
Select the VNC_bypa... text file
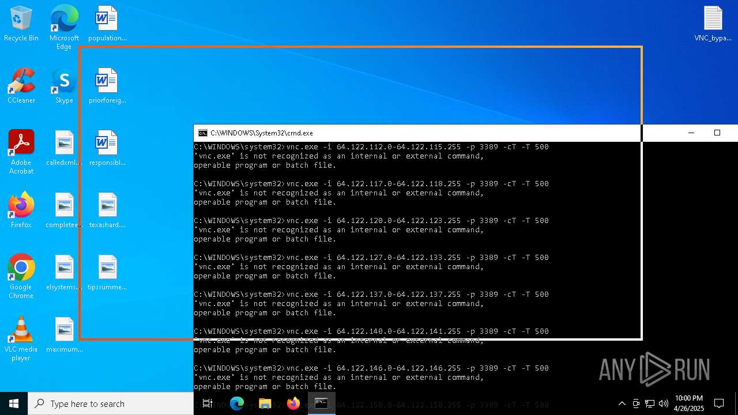(x=713, y=24)
